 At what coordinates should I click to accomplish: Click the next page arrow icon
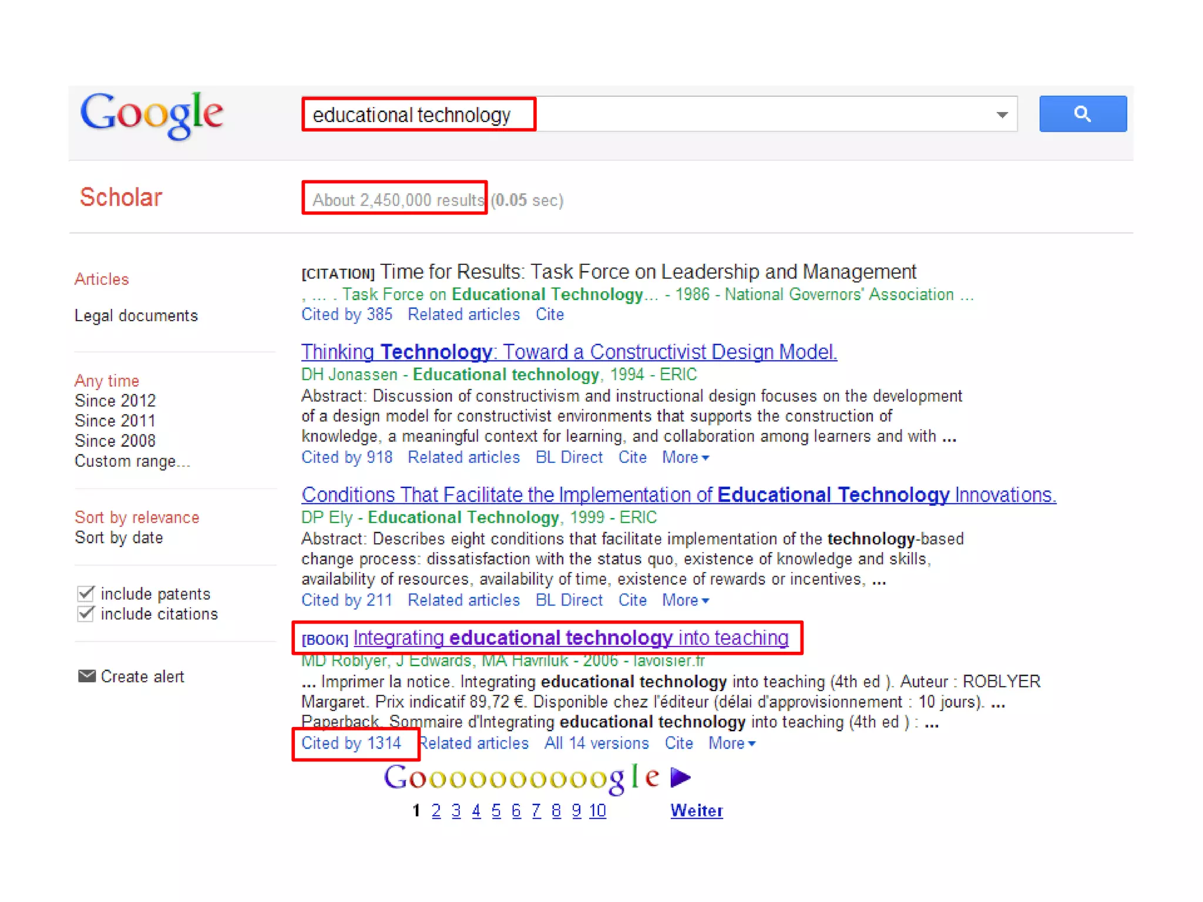pos(680,777)
